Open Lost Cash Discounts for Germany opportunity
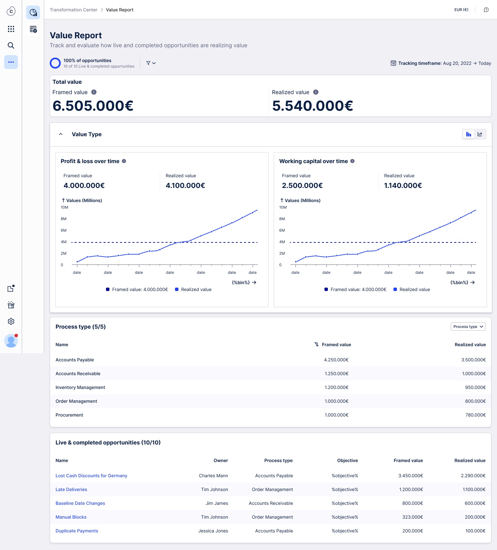The image size is (497, 550). coord(91,476)
